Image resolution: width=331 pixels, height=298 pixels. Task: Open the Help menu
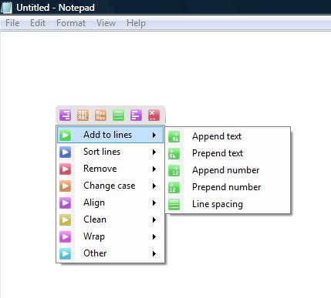point(136,23)
